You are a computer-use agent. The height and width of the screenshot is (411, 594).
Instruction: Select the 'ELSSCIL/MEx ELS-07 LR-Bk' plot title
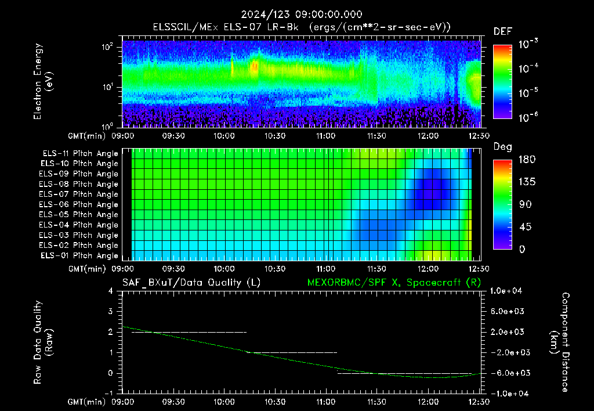pyautogui.click(x=226, y=27)
